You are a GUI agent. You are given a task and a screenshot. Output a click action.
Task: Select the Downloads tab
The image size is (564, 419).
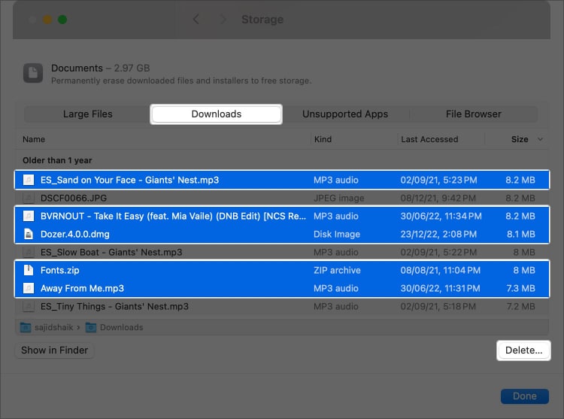tap(216, 114)
